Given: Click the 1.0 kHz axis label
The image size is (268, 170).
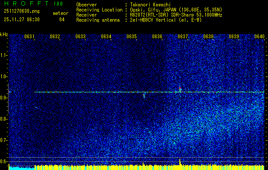Looking at the screenshot, I should coord(3,76).
